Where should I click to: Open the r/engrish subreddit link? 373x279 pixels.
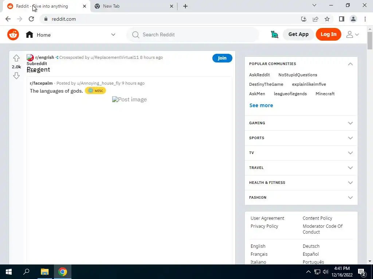45,57
